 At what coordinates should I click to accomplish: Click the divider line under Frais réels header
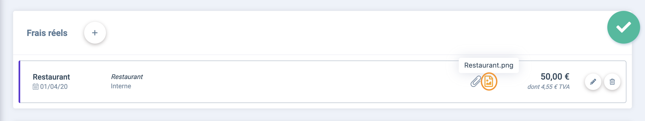(322, 55)
